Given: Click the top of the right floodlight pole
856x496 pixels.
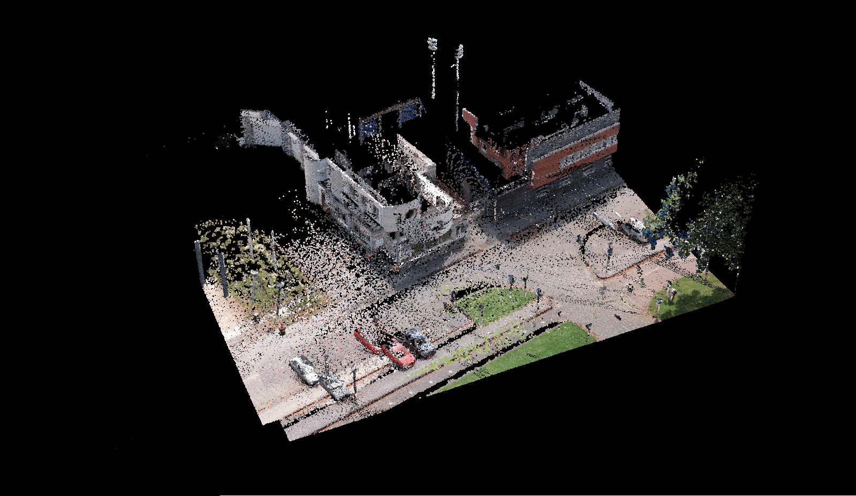Looking at the screenshot, I should click(459, 52).
